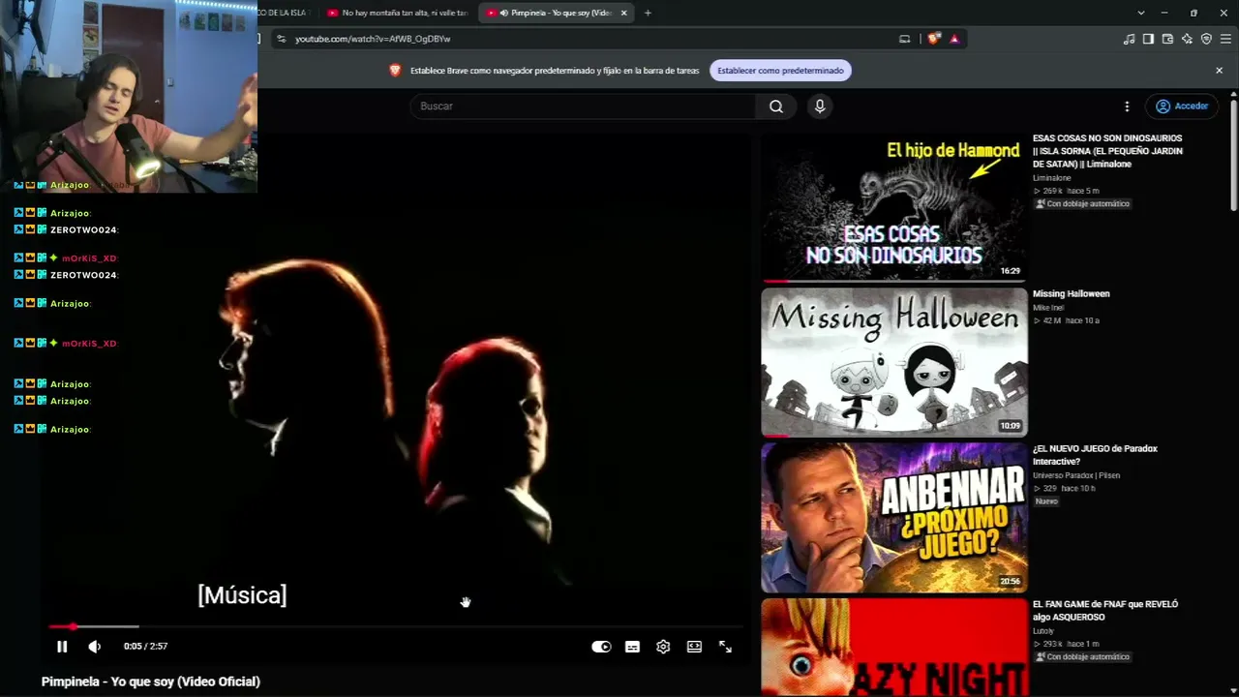
Task: Open the Brave Wallet icon
Action: [x=1167, y=39]
